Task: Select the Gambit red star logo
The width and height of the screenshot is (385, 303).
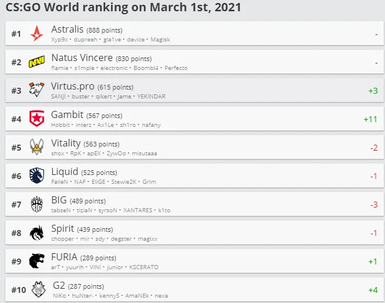Action: [37, 119]
